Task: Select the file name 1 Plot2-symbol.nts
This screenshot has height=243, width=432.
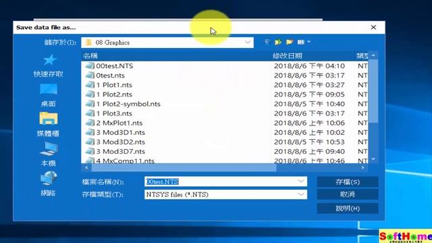Action: 128,104
